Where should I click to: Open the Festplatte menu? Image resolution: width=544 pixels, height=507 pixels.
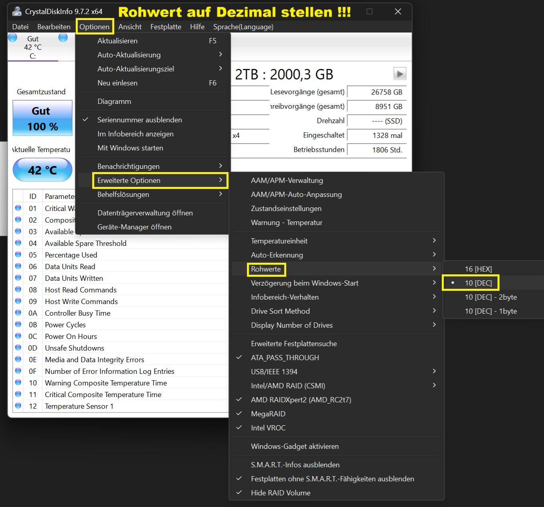166,26
